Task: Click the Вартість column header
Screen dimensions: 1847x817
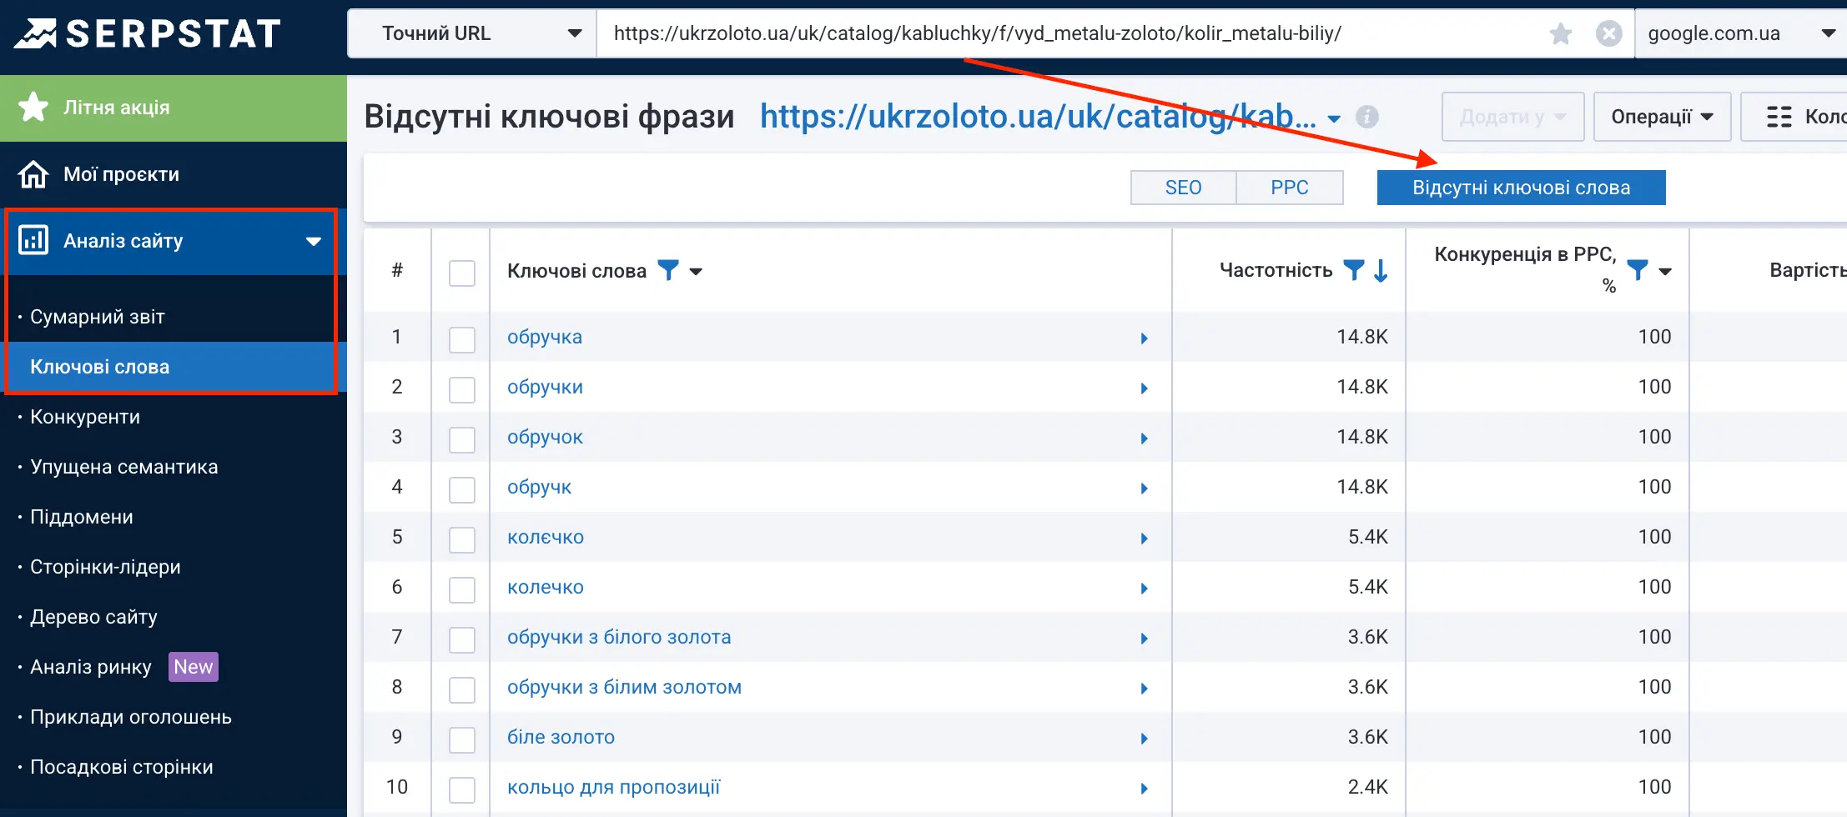Action: tap(1808, 270)
